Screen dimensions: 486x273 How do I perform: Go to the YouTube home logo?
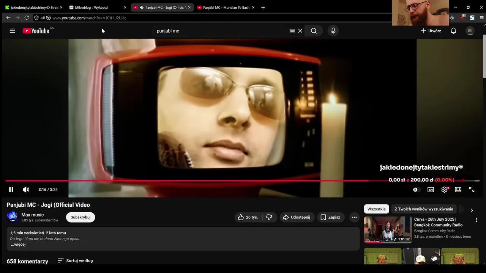tap(36, 31)
